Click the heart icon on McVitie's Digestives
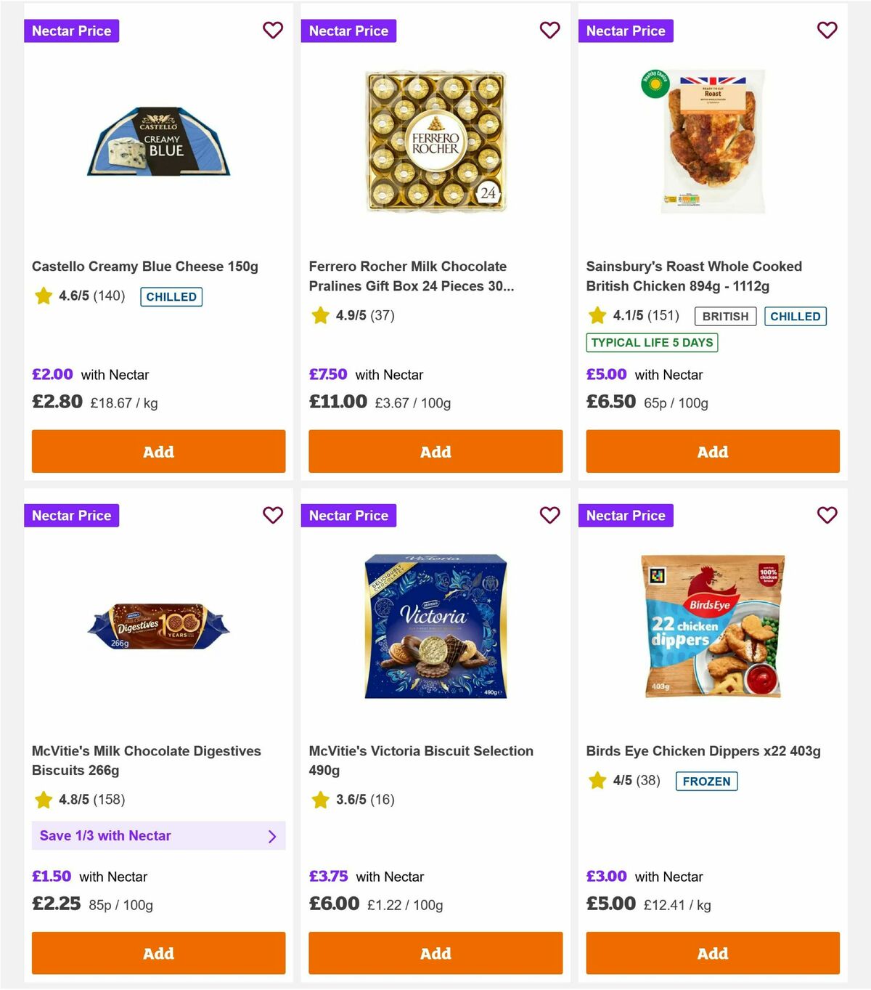This screenshot has height=990, width=871. pyautogui.click(x=273, y=515)
